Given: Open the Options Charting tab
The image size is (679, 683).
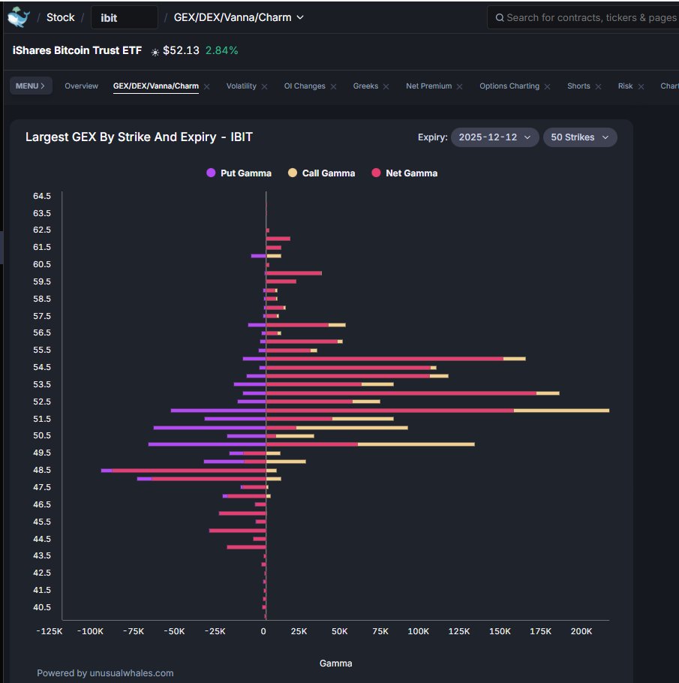Looking at the screenshot, I should (x=509, y=86).
